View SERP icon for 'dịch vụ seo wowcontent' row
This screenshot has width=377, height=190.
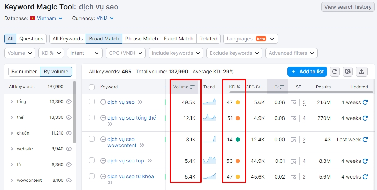[293, 140]
